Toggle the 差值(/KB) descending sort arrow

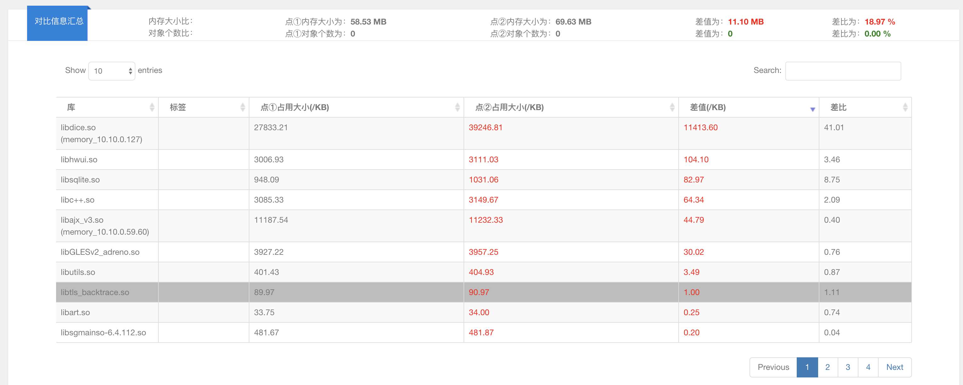tap(812, 109)
